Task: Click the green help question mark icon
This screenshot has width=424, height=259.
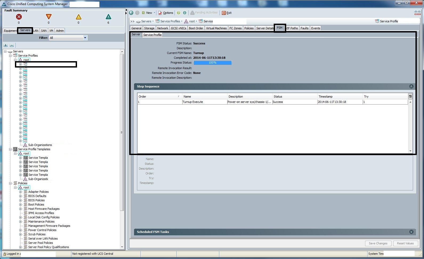Action: pyautogui.click(x=179, y=13)
